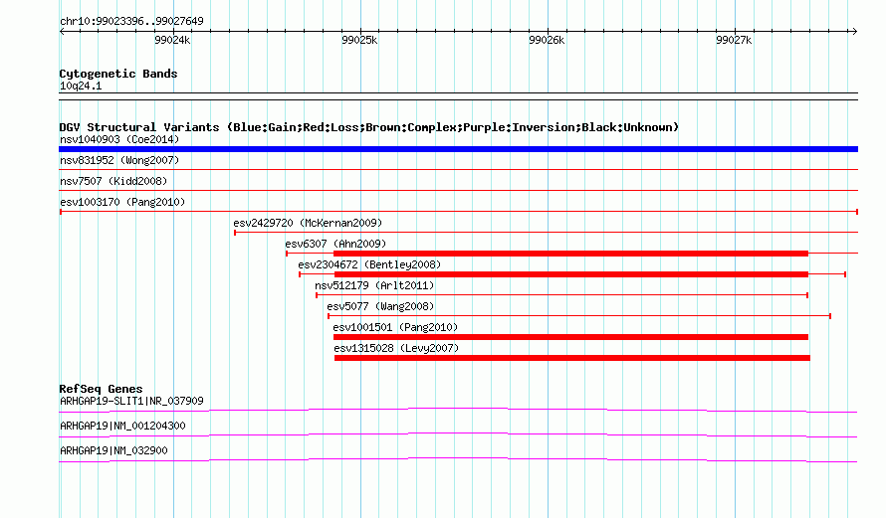
Task: Click the esv2429720 (McKernan2009) label
Action: [308, 223]
